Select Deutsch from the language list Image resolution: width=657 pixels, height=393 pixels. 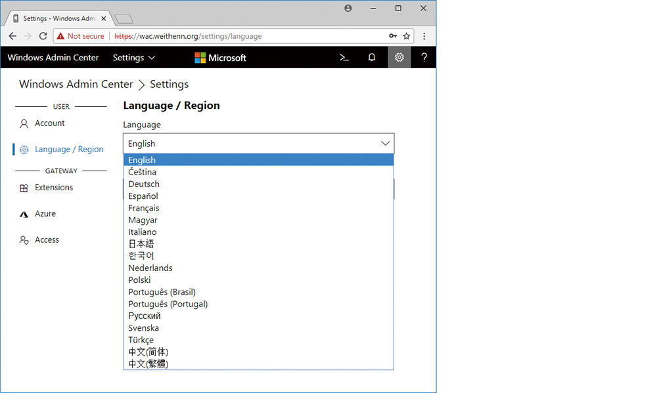144,184
